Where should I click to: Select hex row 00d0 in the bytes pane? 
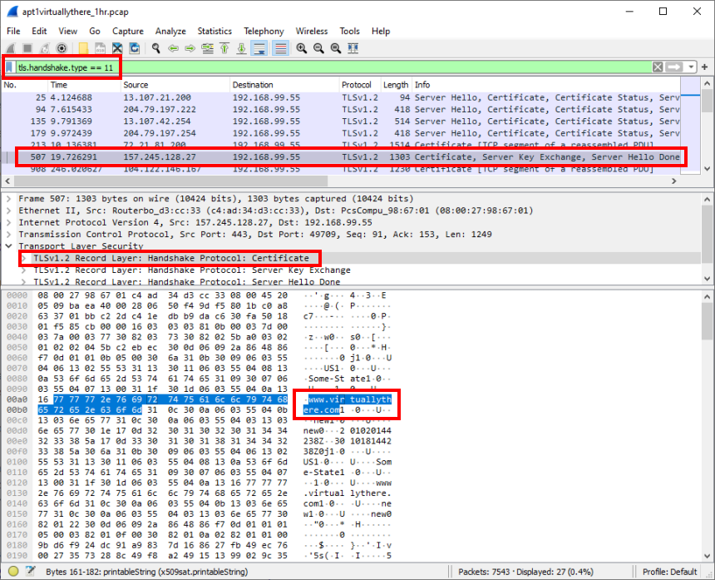(x=199, y=431)
